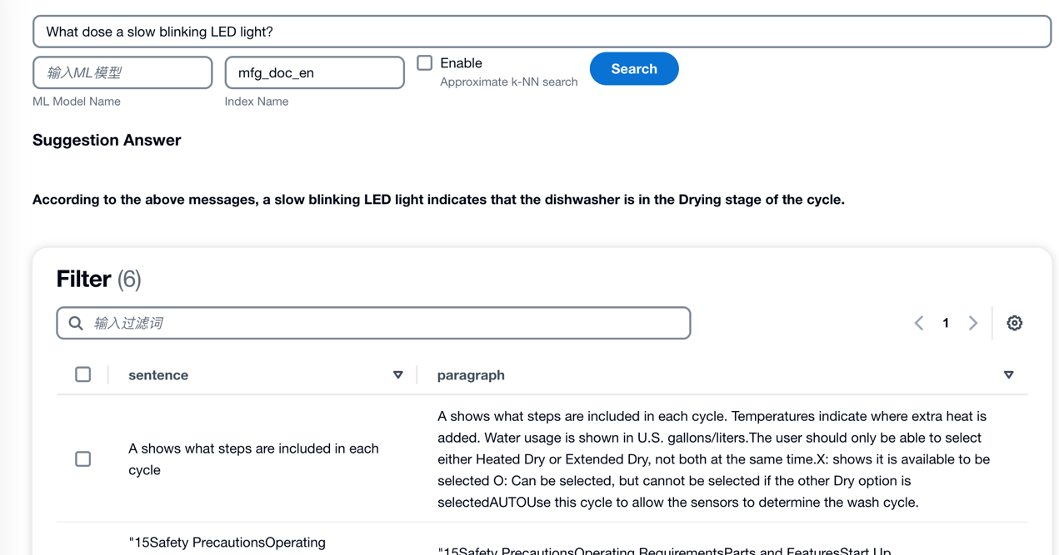Click the Search button

point(634,69)
